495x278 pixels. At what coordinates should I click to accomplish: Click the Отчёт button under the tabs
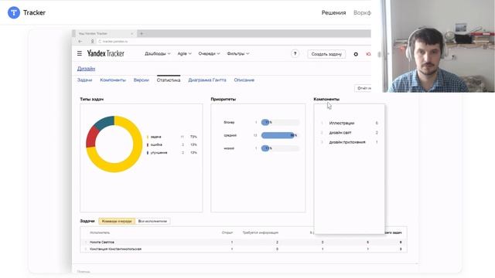[363, 88]
